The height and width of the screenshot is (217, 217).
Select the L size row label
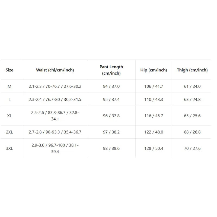coord(9,100)
